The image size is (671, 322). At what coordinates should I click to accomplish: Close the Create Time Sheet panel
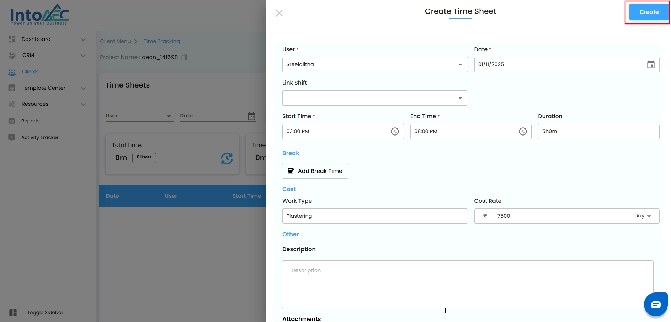279,13
